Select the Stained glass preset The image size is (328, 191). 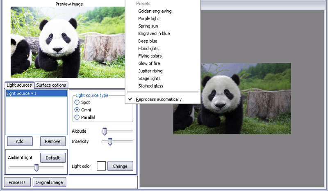[150, 86]
